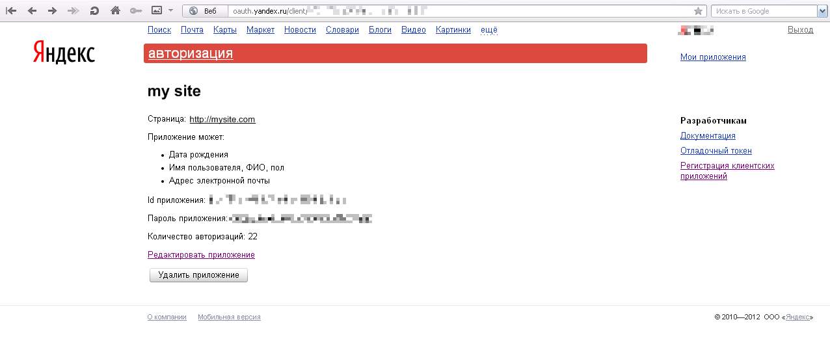Open the Отладочный токен link
The height and width of the screenshot is (348, 830).
716,151
